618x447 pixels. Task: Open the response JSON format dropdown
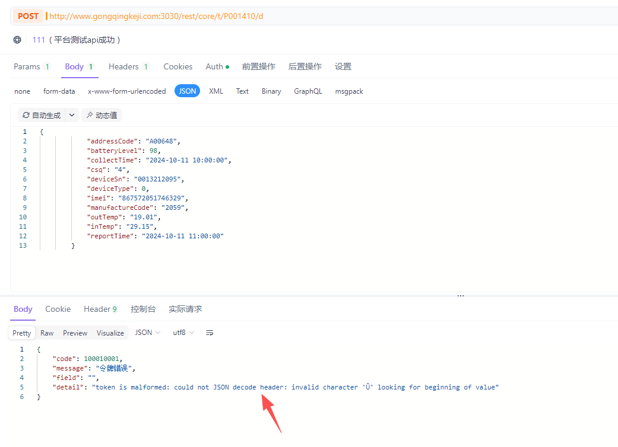tap(148, 333)
